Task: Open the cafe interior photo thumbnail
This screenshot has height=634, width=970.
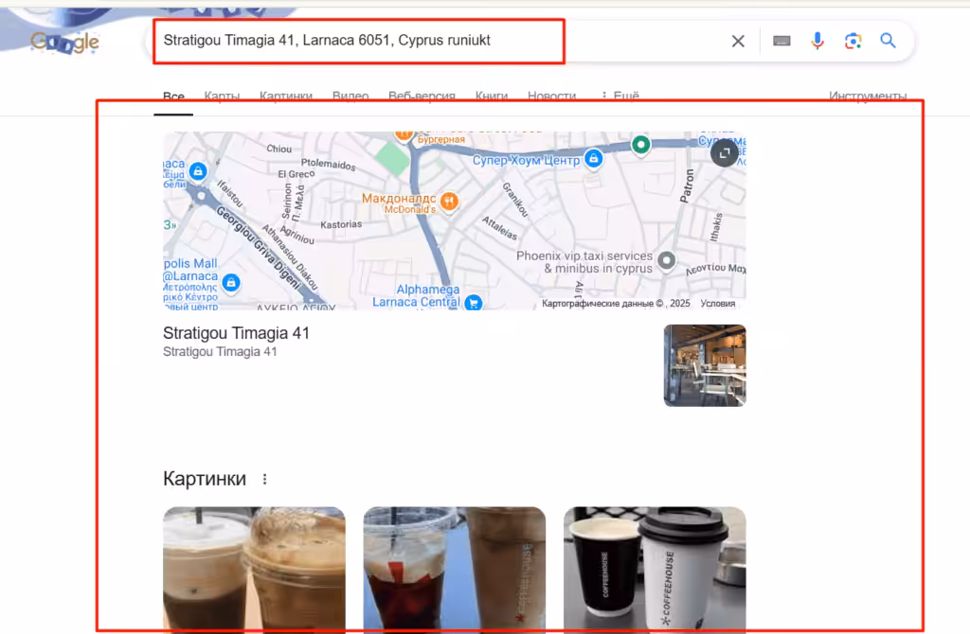Action: click(x=705, y=365)
